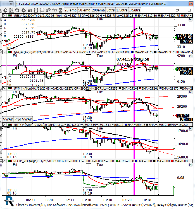Viewport: 195px width, 209px height.
Task: Apply the 20 ema button
Action: (x=70, y=10)
